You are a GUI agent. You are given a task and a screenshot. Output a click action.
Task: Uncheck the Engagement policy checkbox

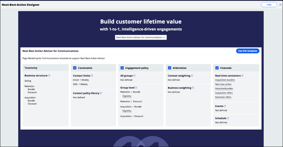click(122, 68)
